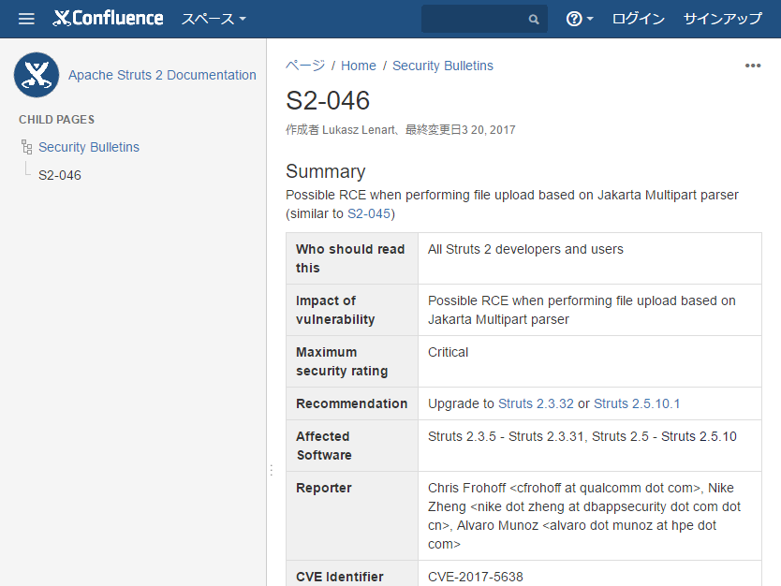Click the Recommendation header cell

click(x=352, y=403)
